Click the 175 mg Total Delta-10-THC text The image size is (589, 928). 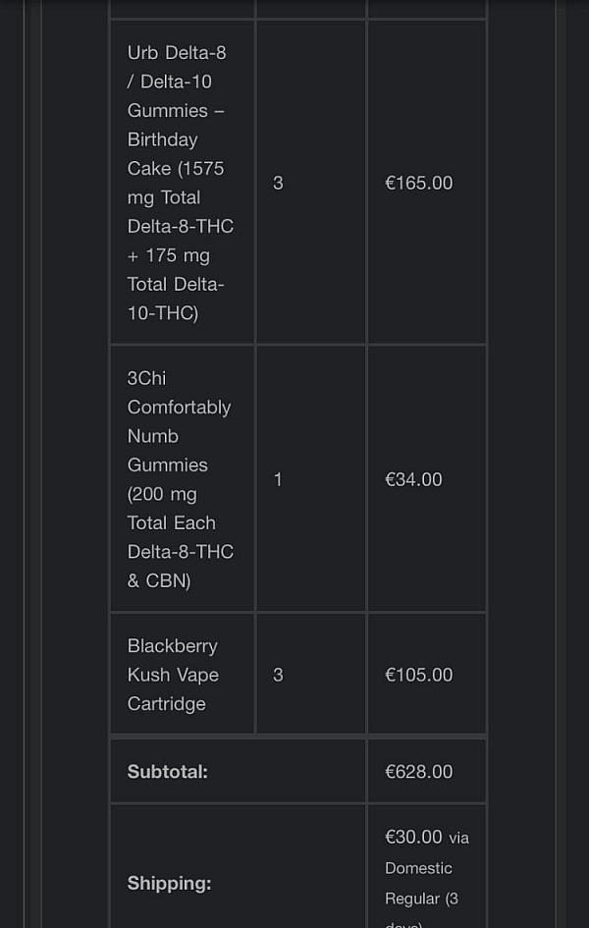click(176, 284)
